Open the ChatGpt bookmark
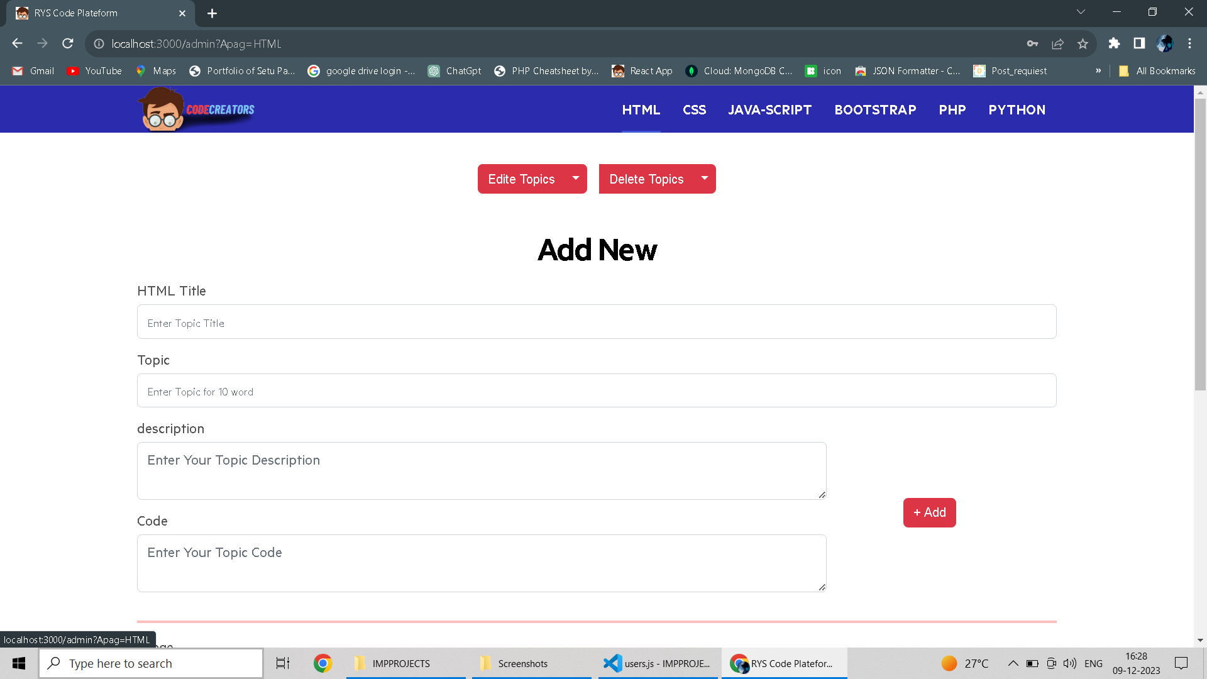The image size is (1207, 679). coord(455,71)
